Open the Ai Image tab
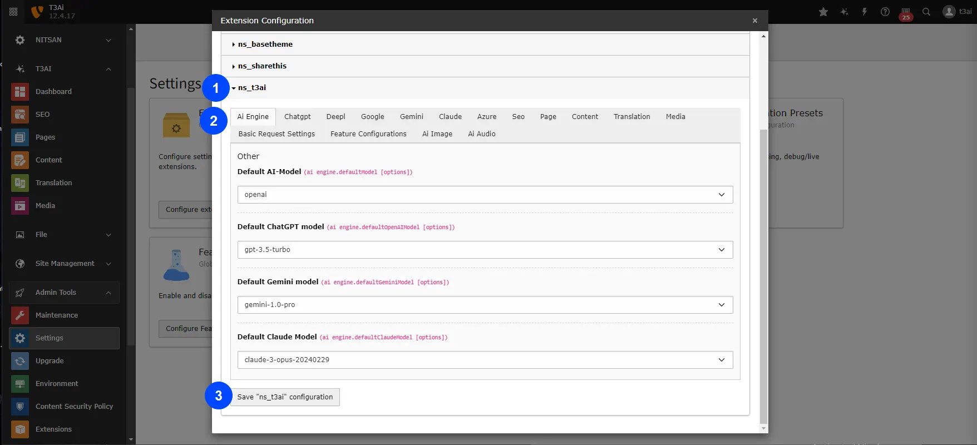This screenshot has width=977, height=445. click(x=437, y=134)
